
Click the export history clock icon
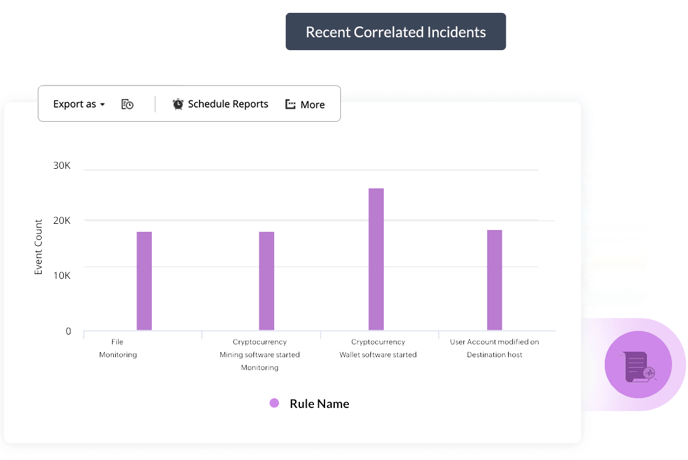[x=127, y=105]
